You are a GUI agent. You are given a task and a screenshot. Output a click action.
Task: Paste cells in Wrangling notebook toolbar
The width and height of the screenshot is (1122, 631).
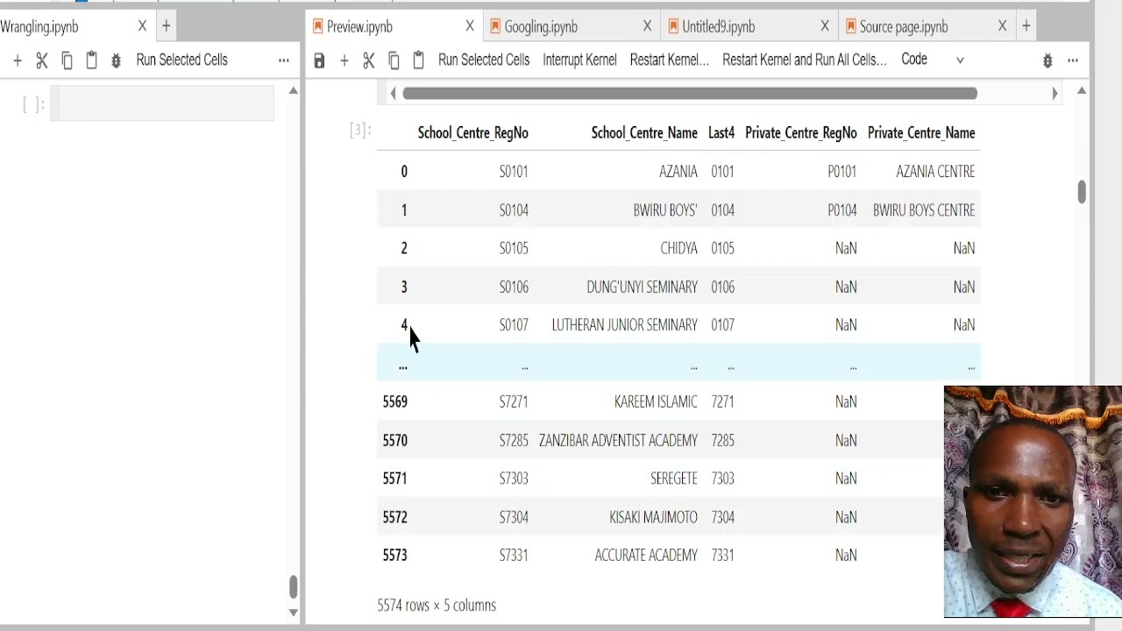(x=91, y=60)
